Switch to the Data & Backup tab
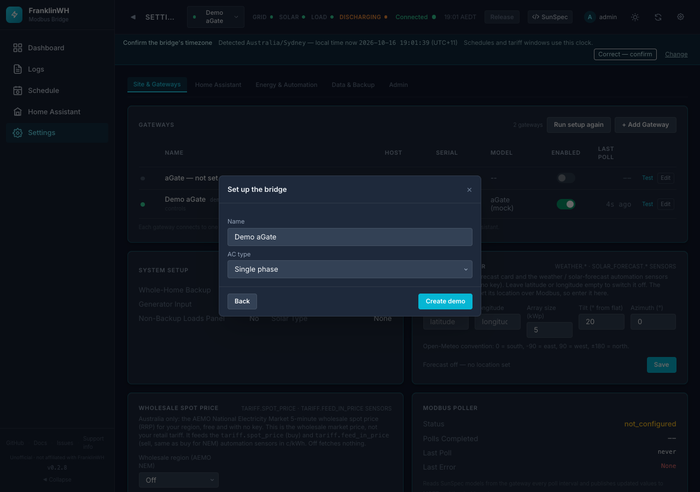The width and height of the screenshot is (700, 492). tap(353, 85)
